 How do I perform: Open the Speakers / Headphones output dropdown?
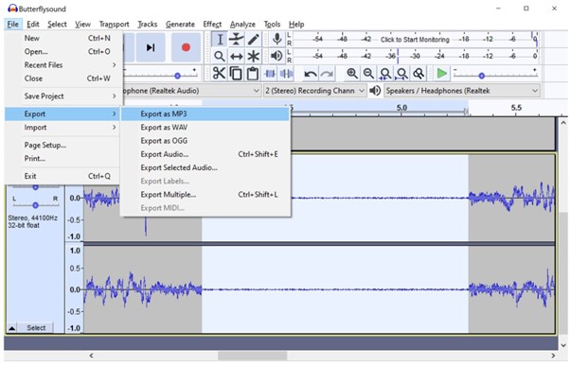[462, 91]
